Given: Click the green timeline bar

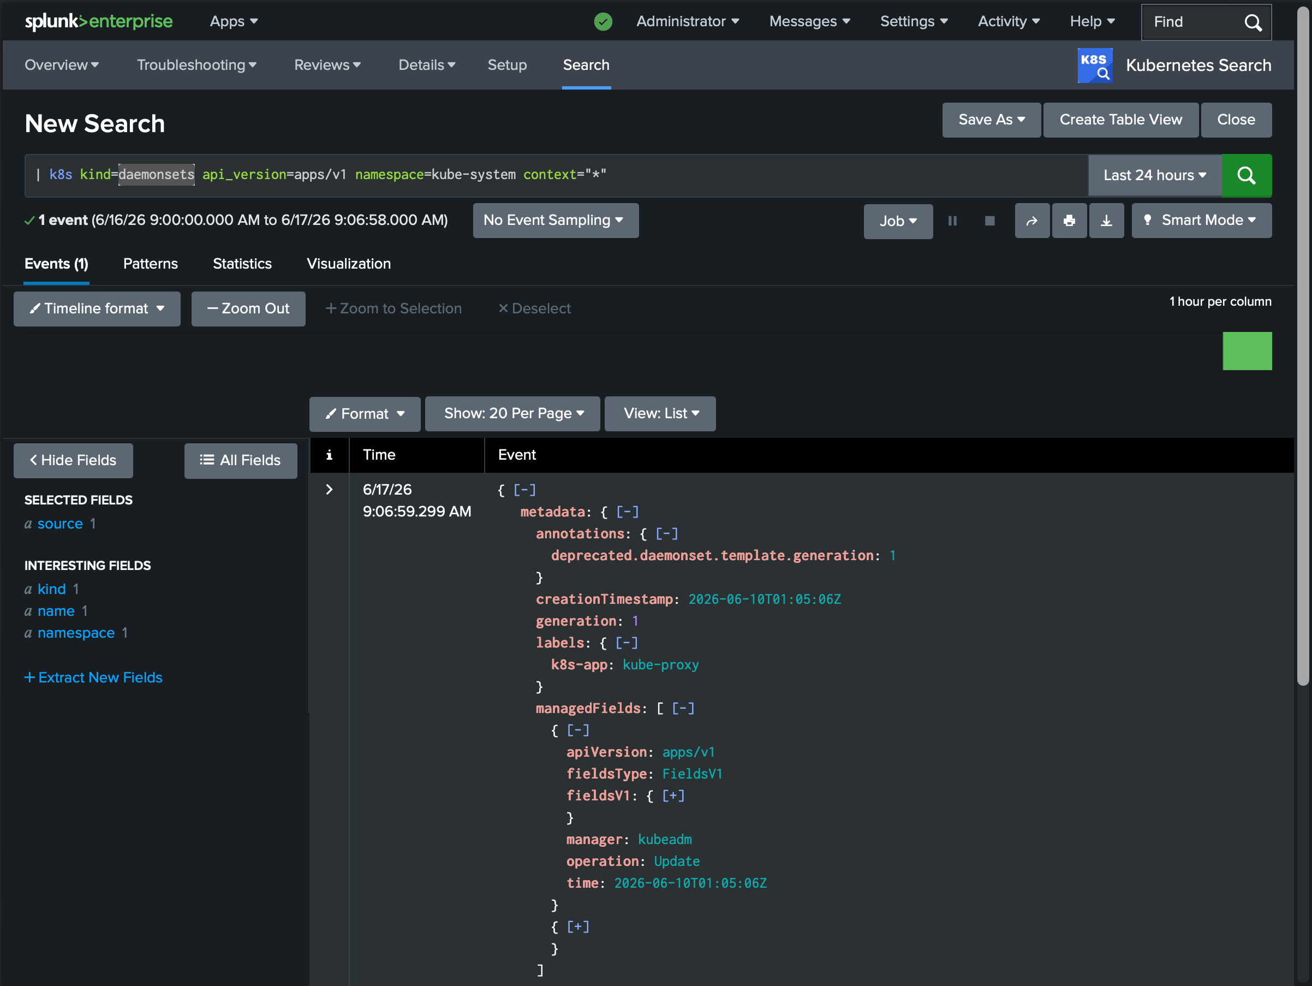Looking at the screenshot, I should coord(1247,351).
